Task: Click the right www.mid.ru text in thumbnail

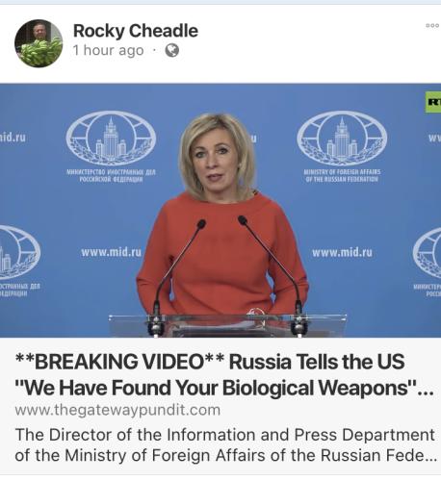Action: point(342,252)
